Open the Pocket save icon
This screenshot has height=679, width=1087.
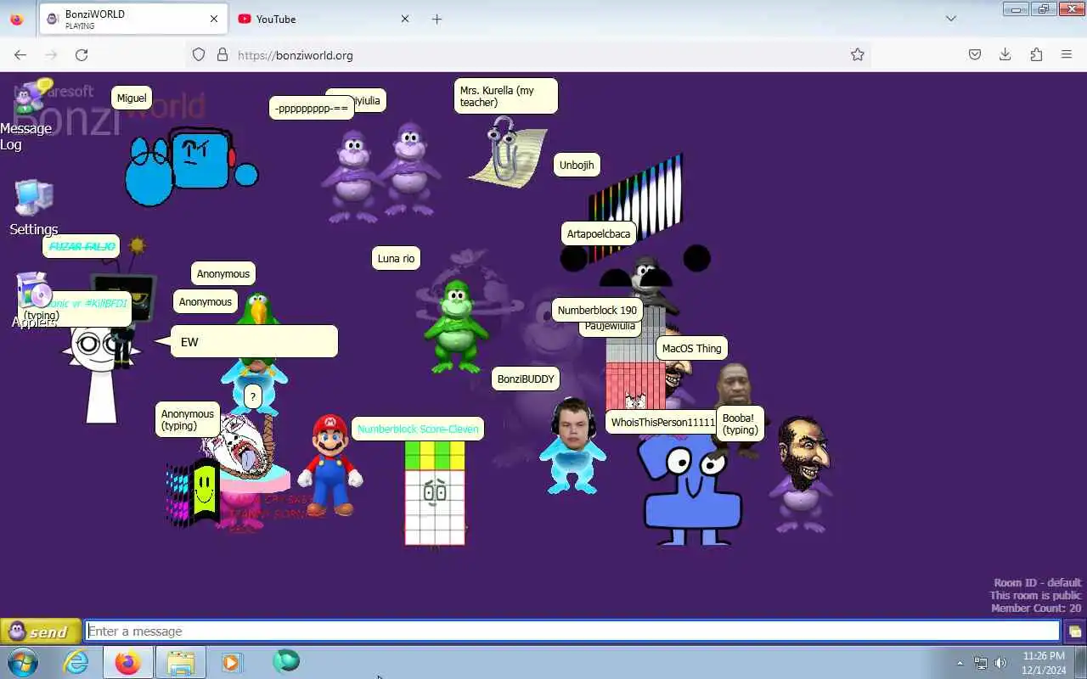point(975,54)
